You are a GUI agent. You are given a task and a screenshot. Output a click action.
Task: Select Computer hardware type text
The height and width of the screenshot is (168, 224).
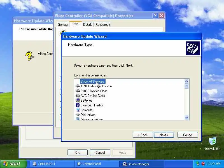coord(87,110)
